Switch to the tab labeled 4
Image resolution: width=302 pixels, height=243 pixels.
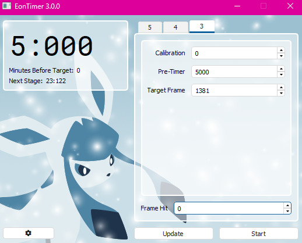point(175,27)
